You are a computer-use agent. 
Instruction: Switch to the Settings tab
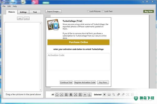(23, 12)
